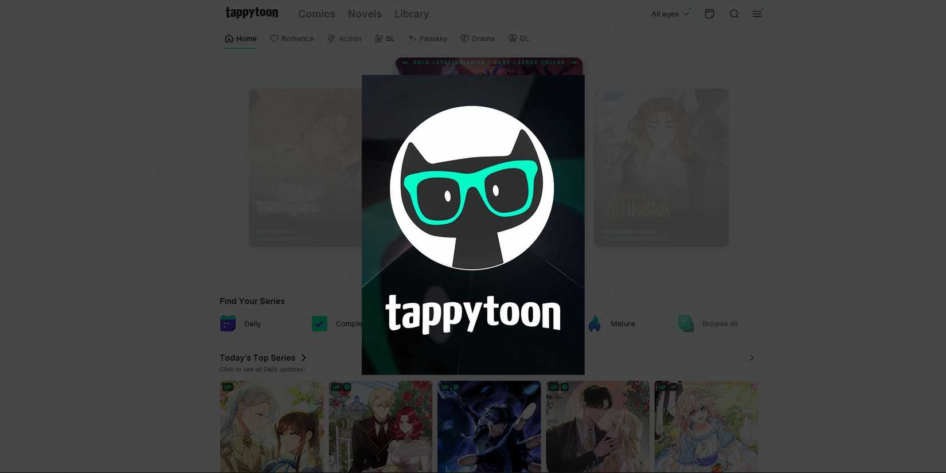Click the Completed checkmark icon

click(x=319, y=323)
